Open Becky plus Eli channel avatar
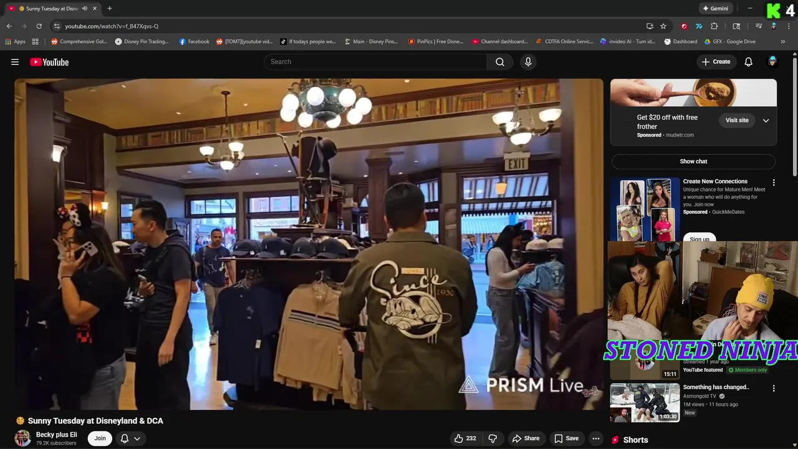The width and height of the screenshot is (798, 449). click(x=23, y=438)
